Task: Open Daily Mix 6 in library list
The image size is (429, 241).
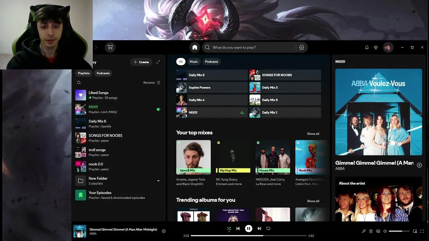Action: coord(119,124)
